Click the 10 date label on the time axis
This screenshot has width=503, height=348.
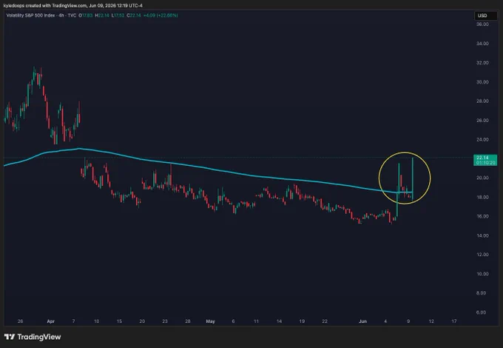(x=96, y=321)
